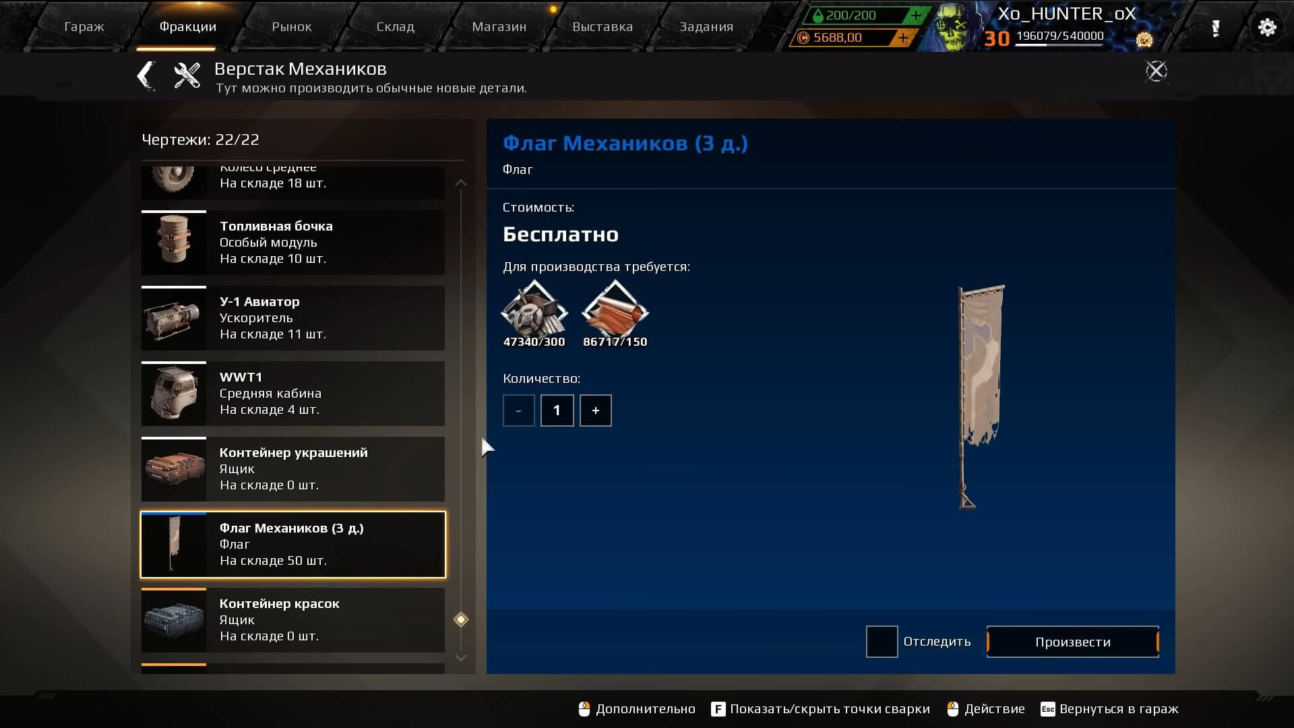Click the blueprint list up arrow

pos(461,183)
